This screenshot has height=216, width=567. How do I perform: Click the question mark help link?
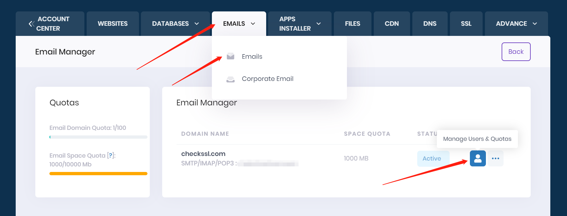point(111,156)
